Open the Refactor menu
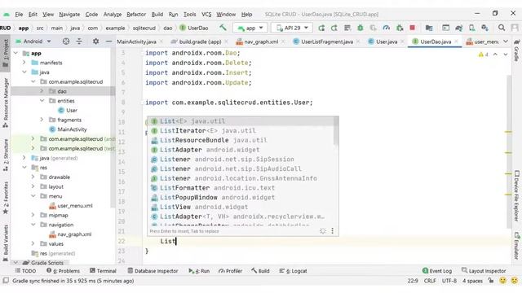Image resolution: width=522 pixels, height=293 pixels. pos(136,15)
